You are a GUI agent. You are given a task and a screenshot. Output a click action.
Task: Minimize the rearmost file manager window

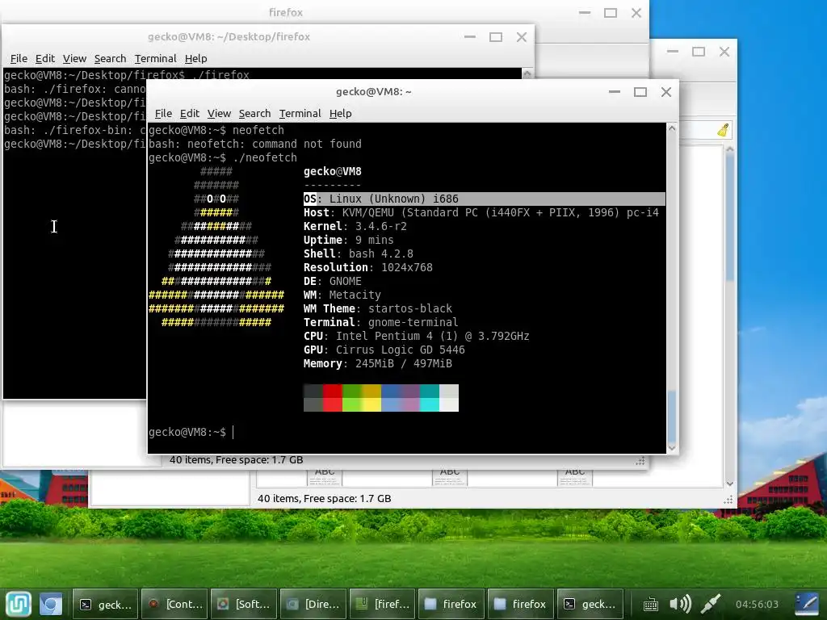(x=673, y=52)
